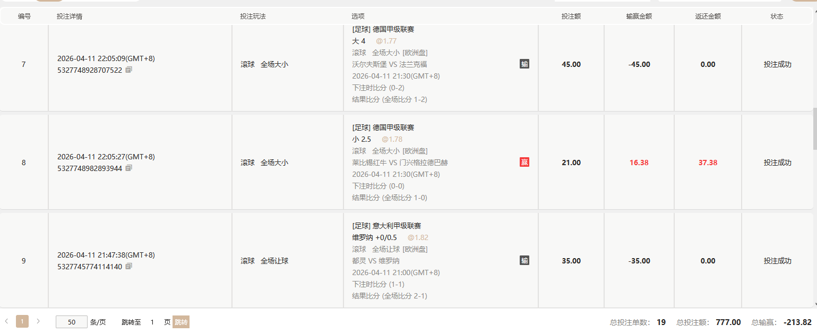Copy order number 5327748928707522
817x333 pixels.
[128, 70]
